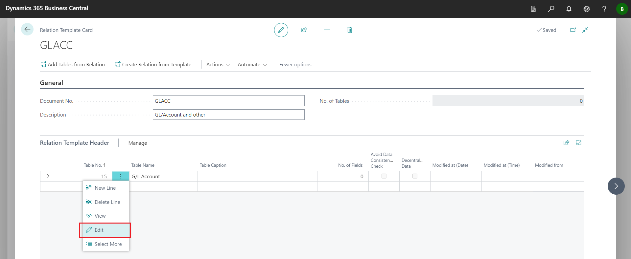Image resolution: width=631 pixels, height=259 pixels.
Task: Sort by the Table No. column header
Action: tap(95, 165)
